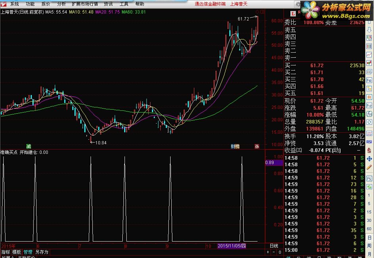
Task: Switch to 60-minute period
Action: tap(369, 229)
